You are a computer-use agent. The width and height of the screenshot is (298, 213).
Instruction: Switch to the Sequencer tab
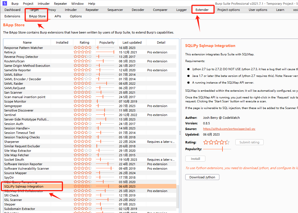(x=115, y=10)
